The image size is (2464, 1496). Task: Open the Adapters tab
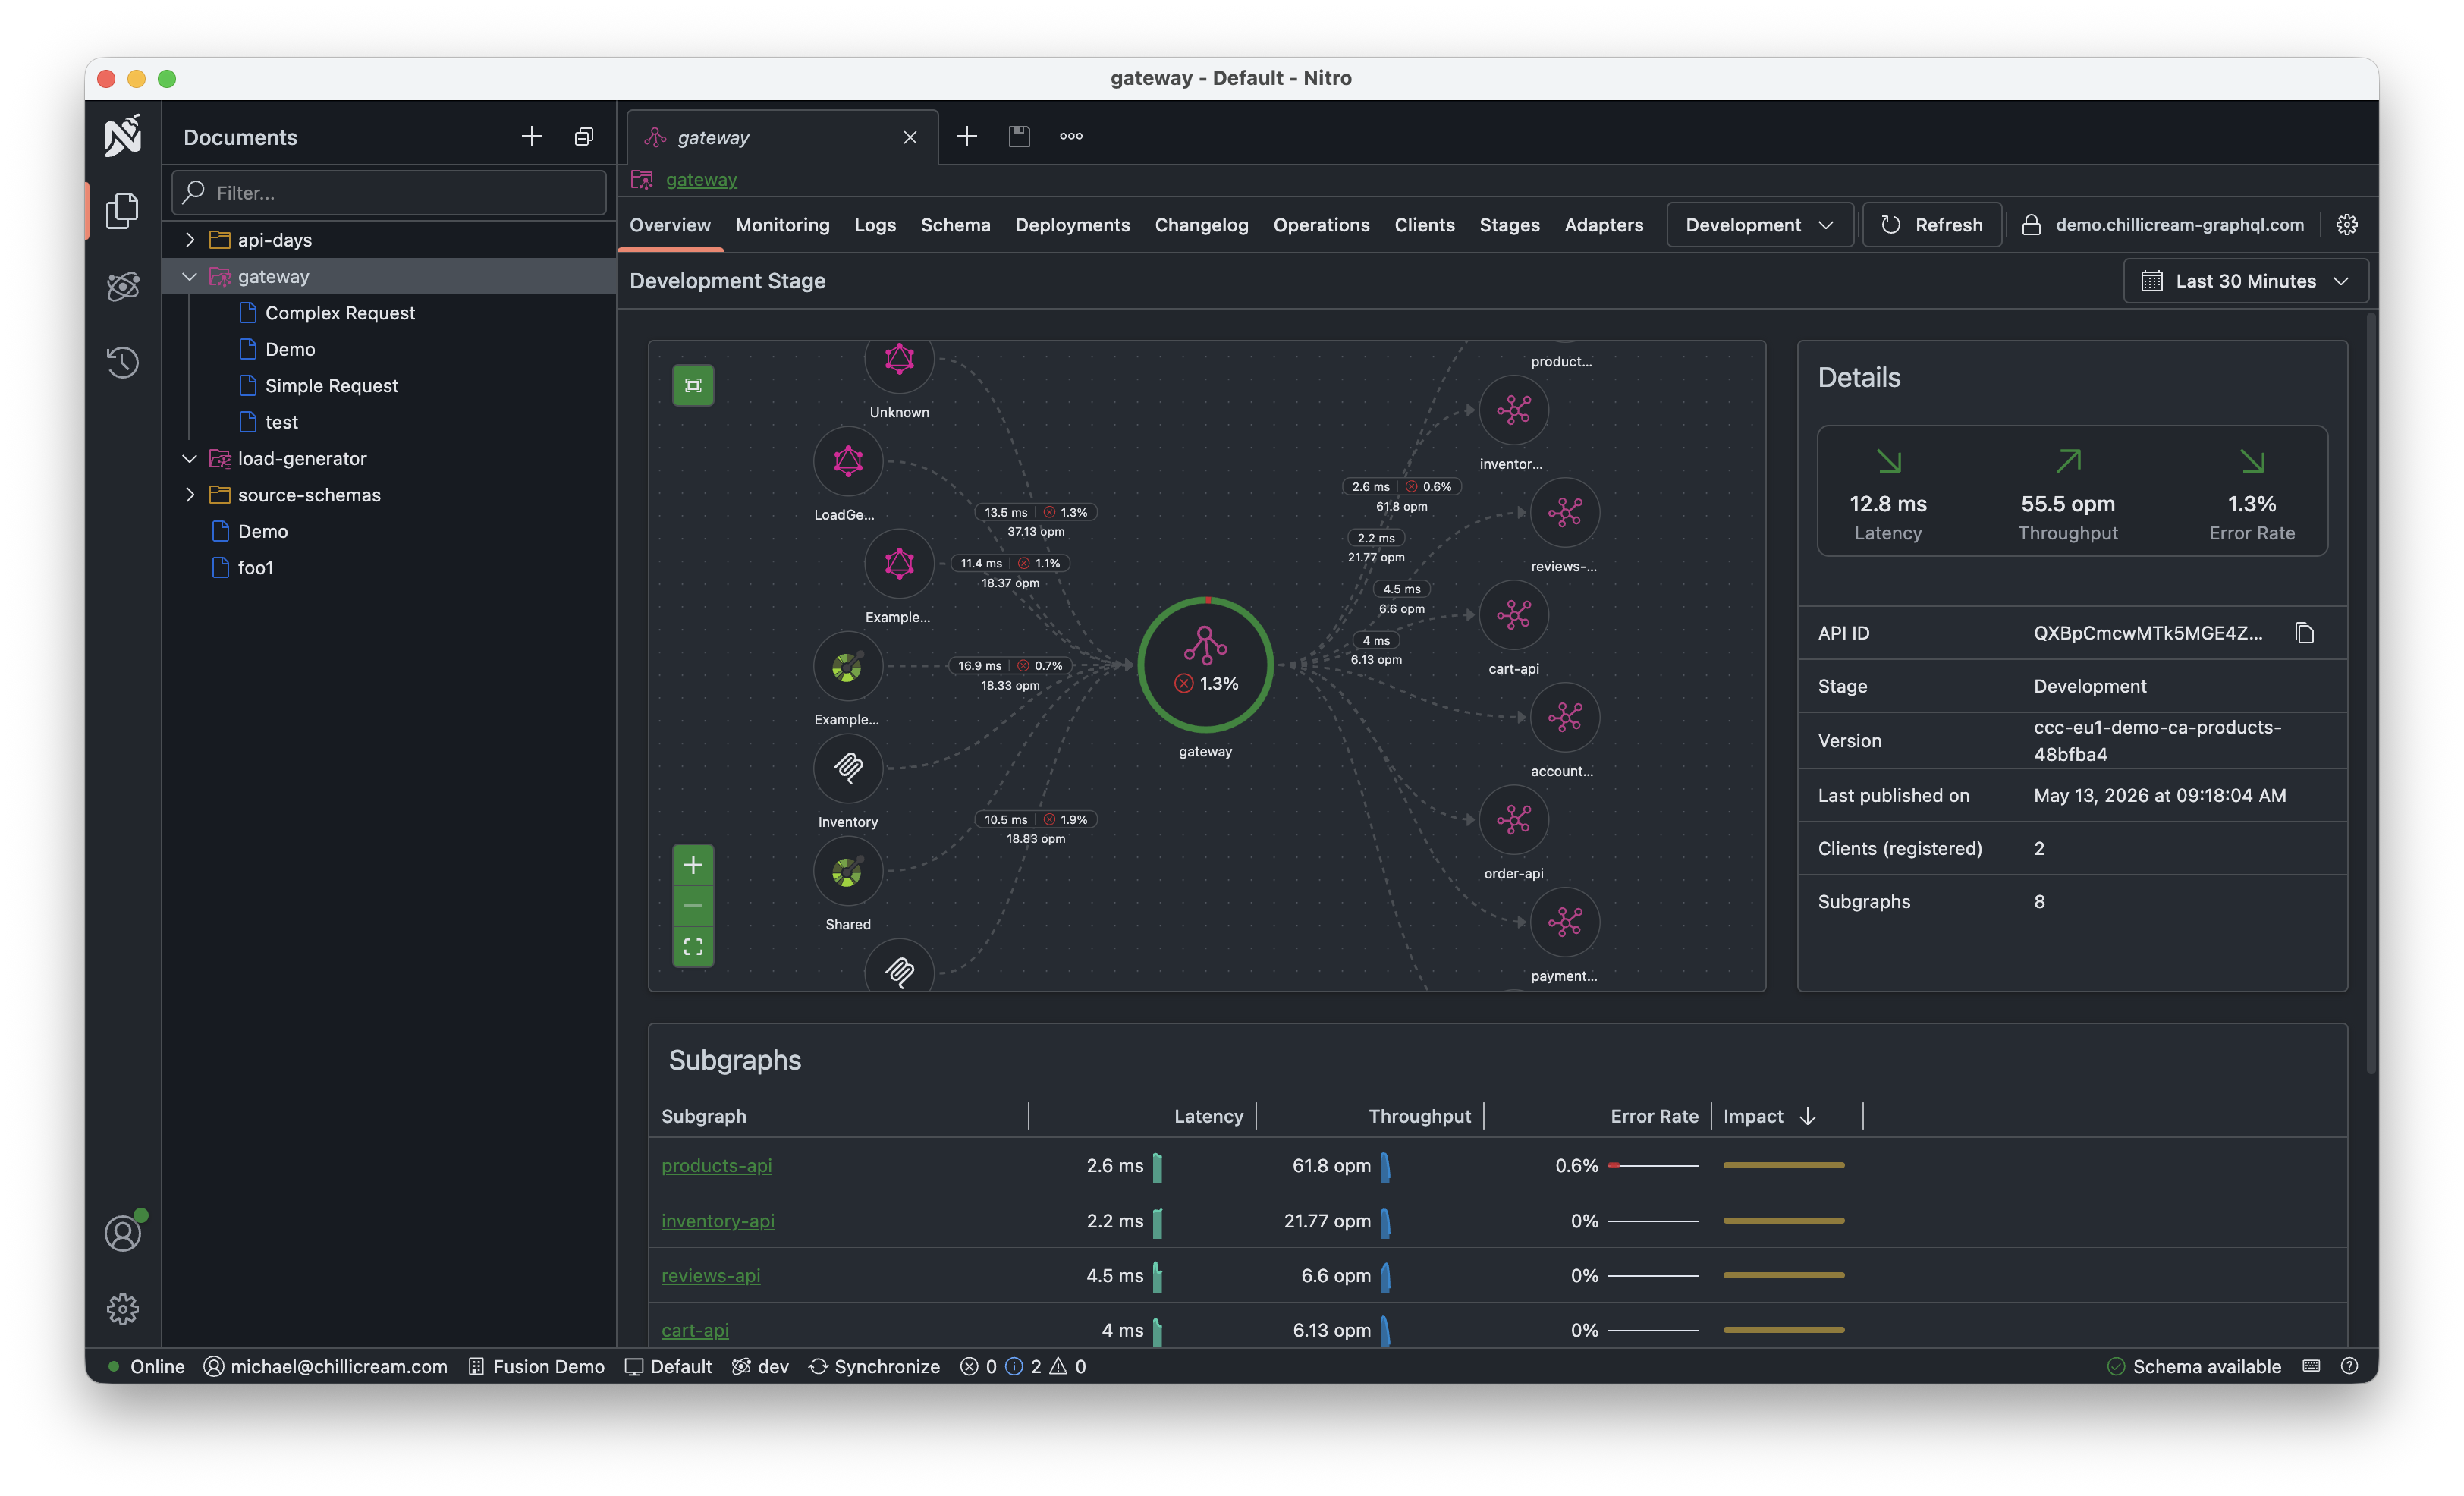coord(1603,225)
